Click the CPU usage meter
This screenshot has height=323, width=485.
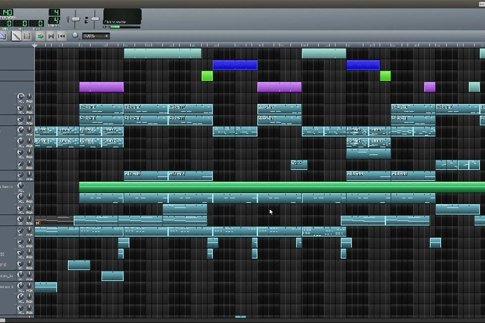pyautogui.click(x=125, y=27)
